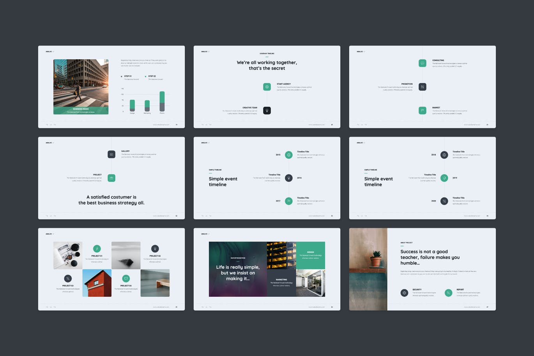534x356 pixels.
Task: Click the dark Promotion sliders icon
Action: pos(422,87)
